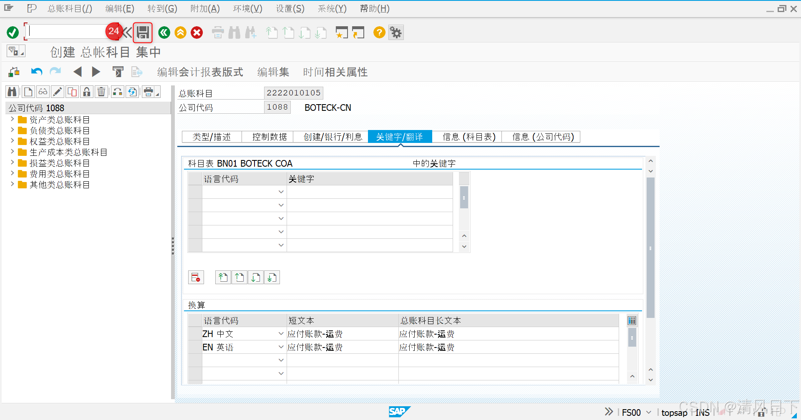Expand 费用类总账科目 folder

coord(12,173)
